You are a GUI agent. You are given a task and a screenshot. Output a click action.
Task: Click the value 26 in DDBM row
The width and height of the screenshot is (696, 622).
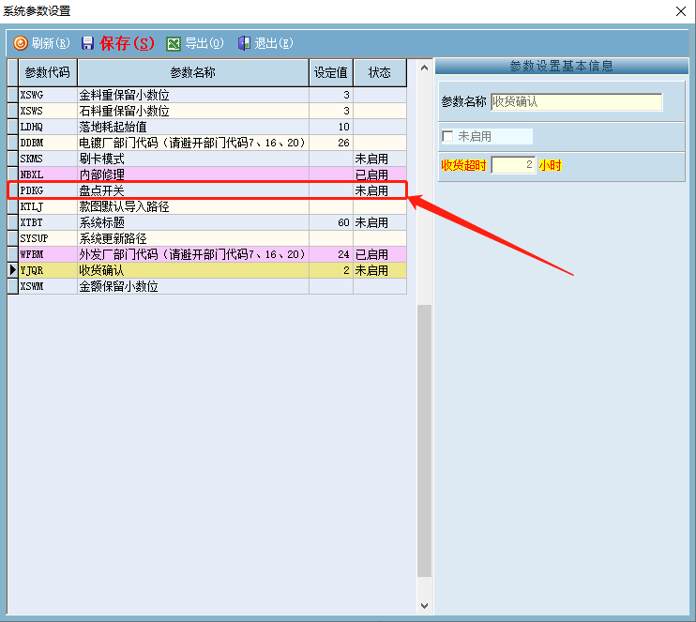click(x=331, y=143)
